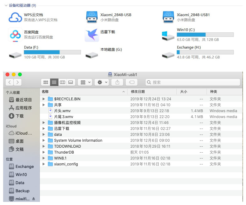This screenshot has width=246, height=205.
Task: Open the 百度网盘 drive icon
Action: (x=15, y=35)
